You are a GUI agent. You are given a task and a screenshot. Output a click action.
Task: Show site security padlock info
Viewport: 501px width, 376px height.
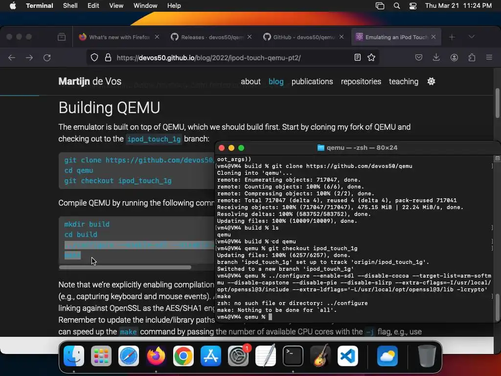(x=108, y=58)
